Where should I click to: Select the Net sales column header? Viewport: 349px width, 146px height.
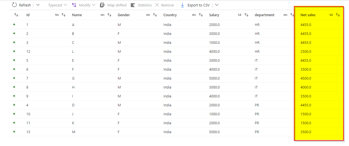tap(308, 15)
